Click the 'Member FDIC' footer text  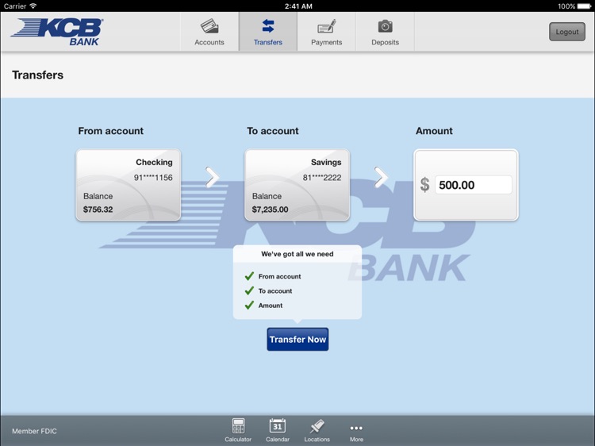34,431
